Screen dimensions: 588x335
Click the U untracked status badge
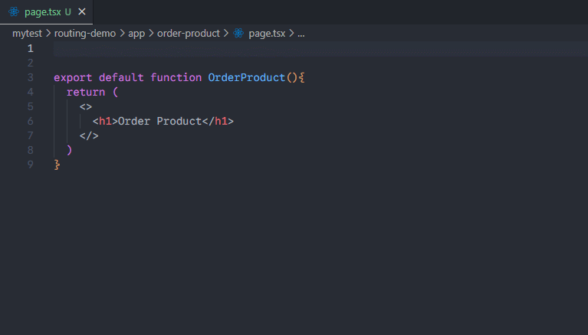point(68,12)
